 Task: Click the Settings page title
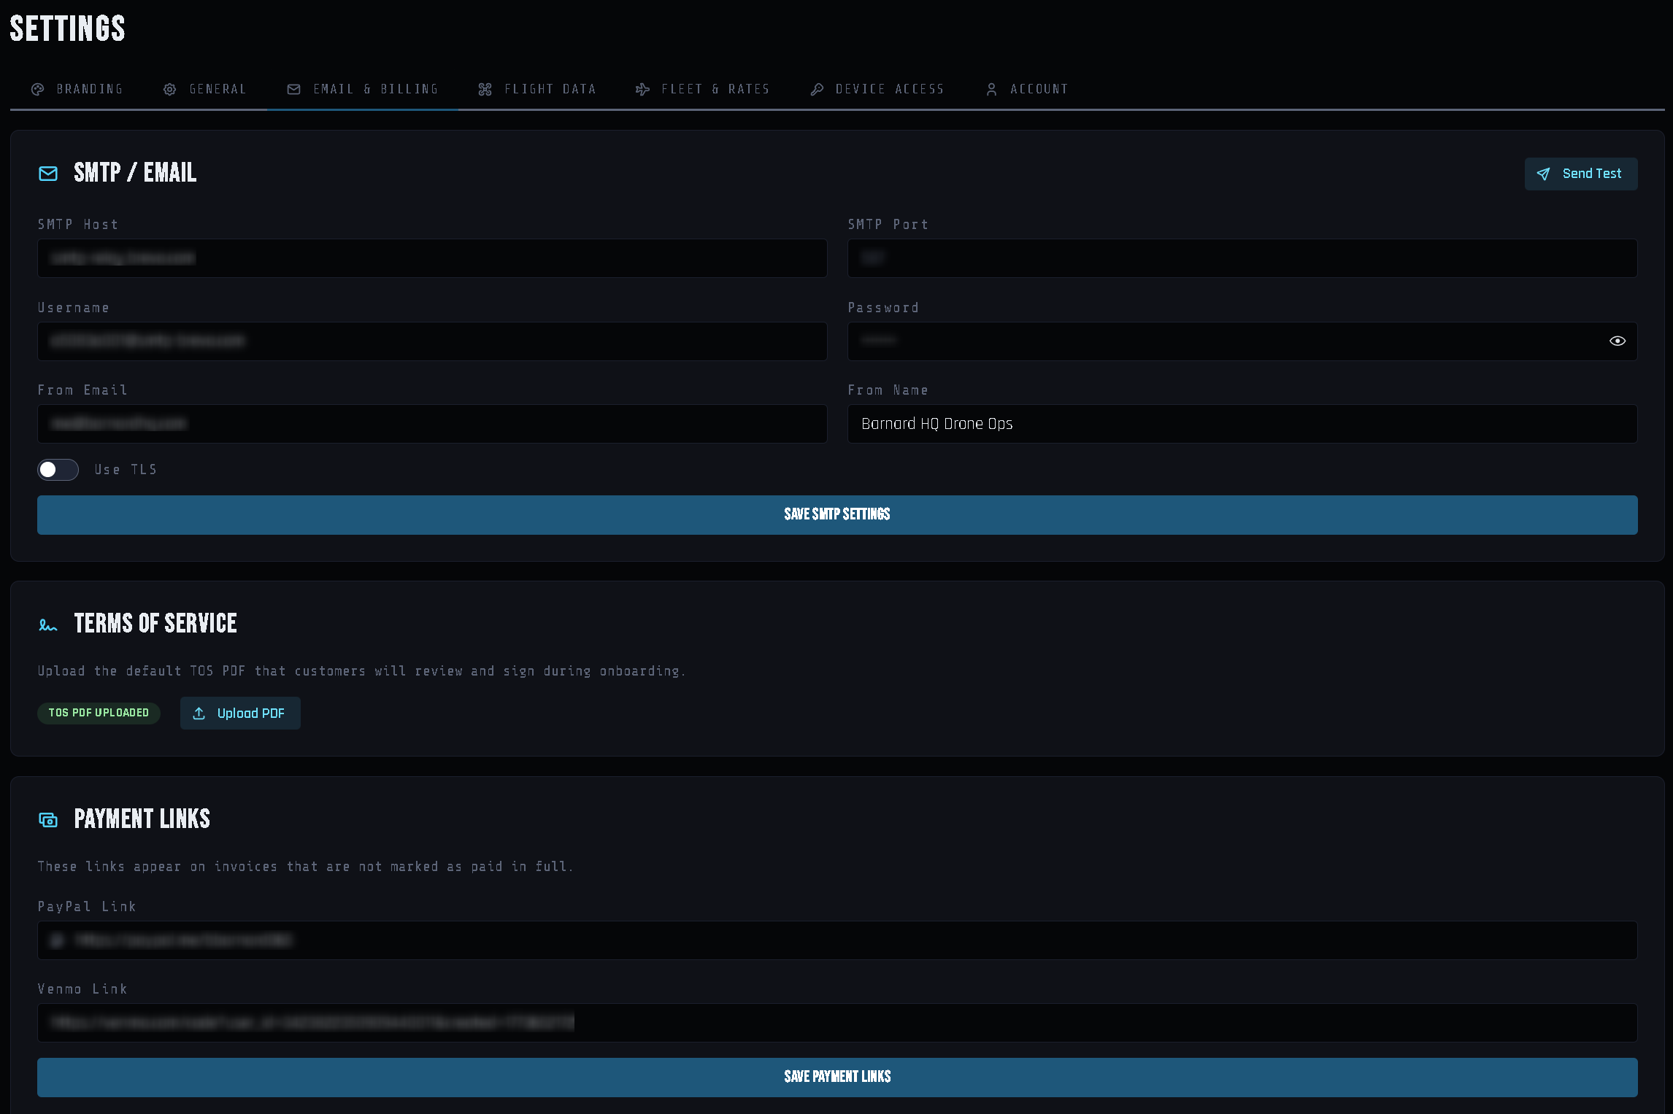tap(67, 29)
